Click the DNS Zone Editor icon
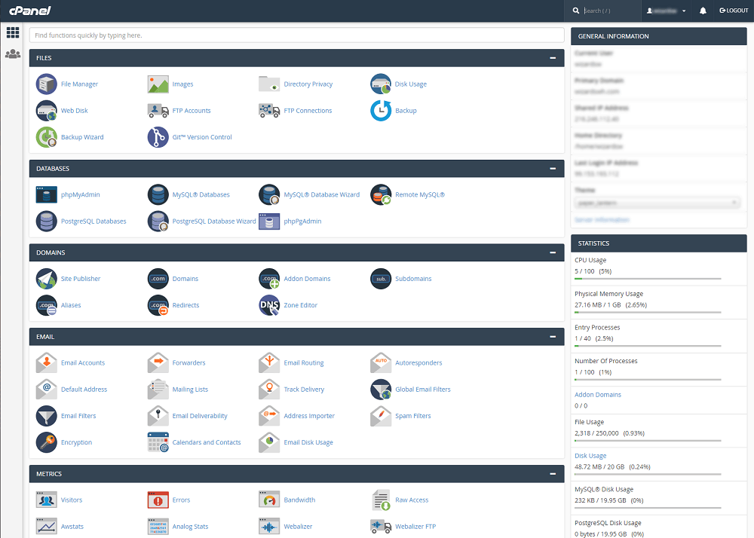The height and width of the screenshot is (538, 754). 269,305
